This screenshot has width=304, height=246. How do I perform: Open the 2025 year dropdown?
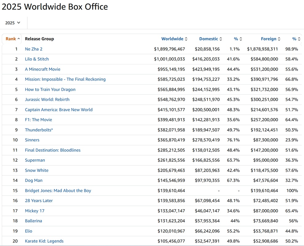pyautogui.click(x=13, y=23)
